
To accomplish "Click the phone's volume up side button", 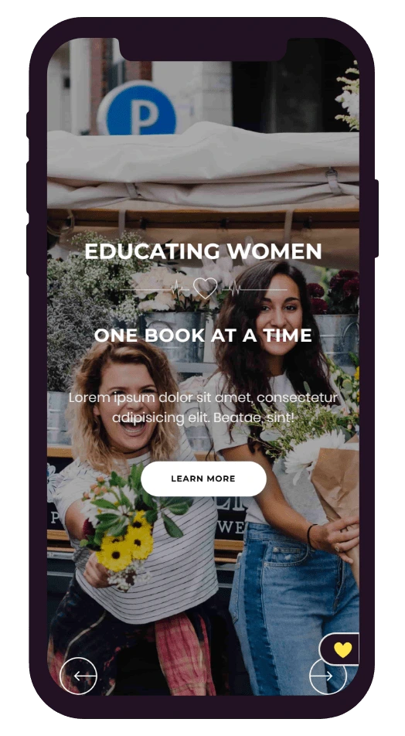I will pyautogui.click(x=29, y=188).
